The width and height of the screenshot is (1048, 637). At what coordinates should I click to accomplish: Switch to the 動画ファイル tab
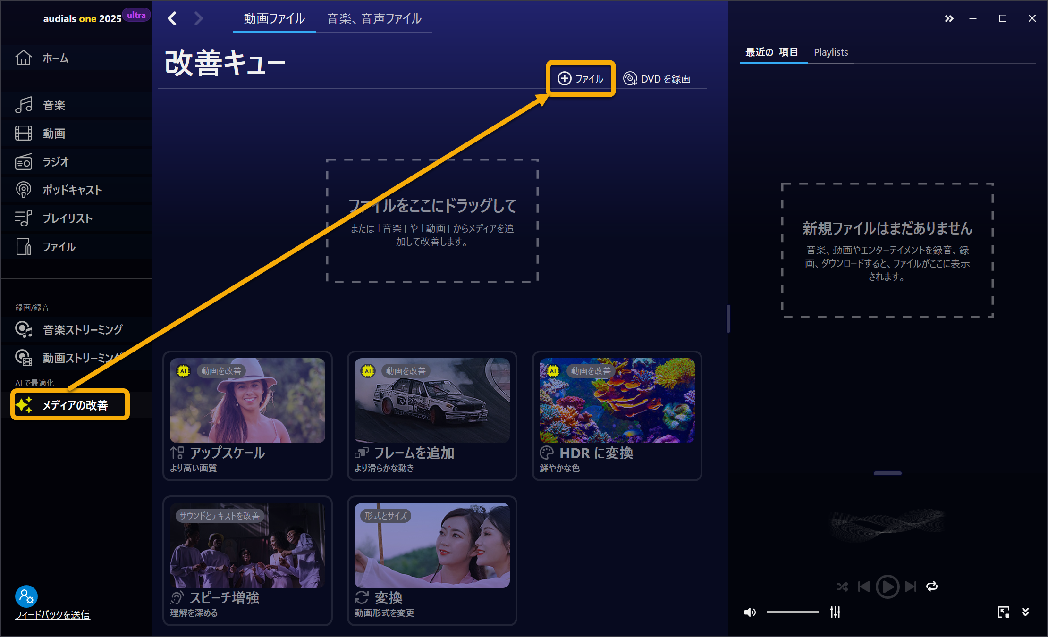(x=274, y=19)
